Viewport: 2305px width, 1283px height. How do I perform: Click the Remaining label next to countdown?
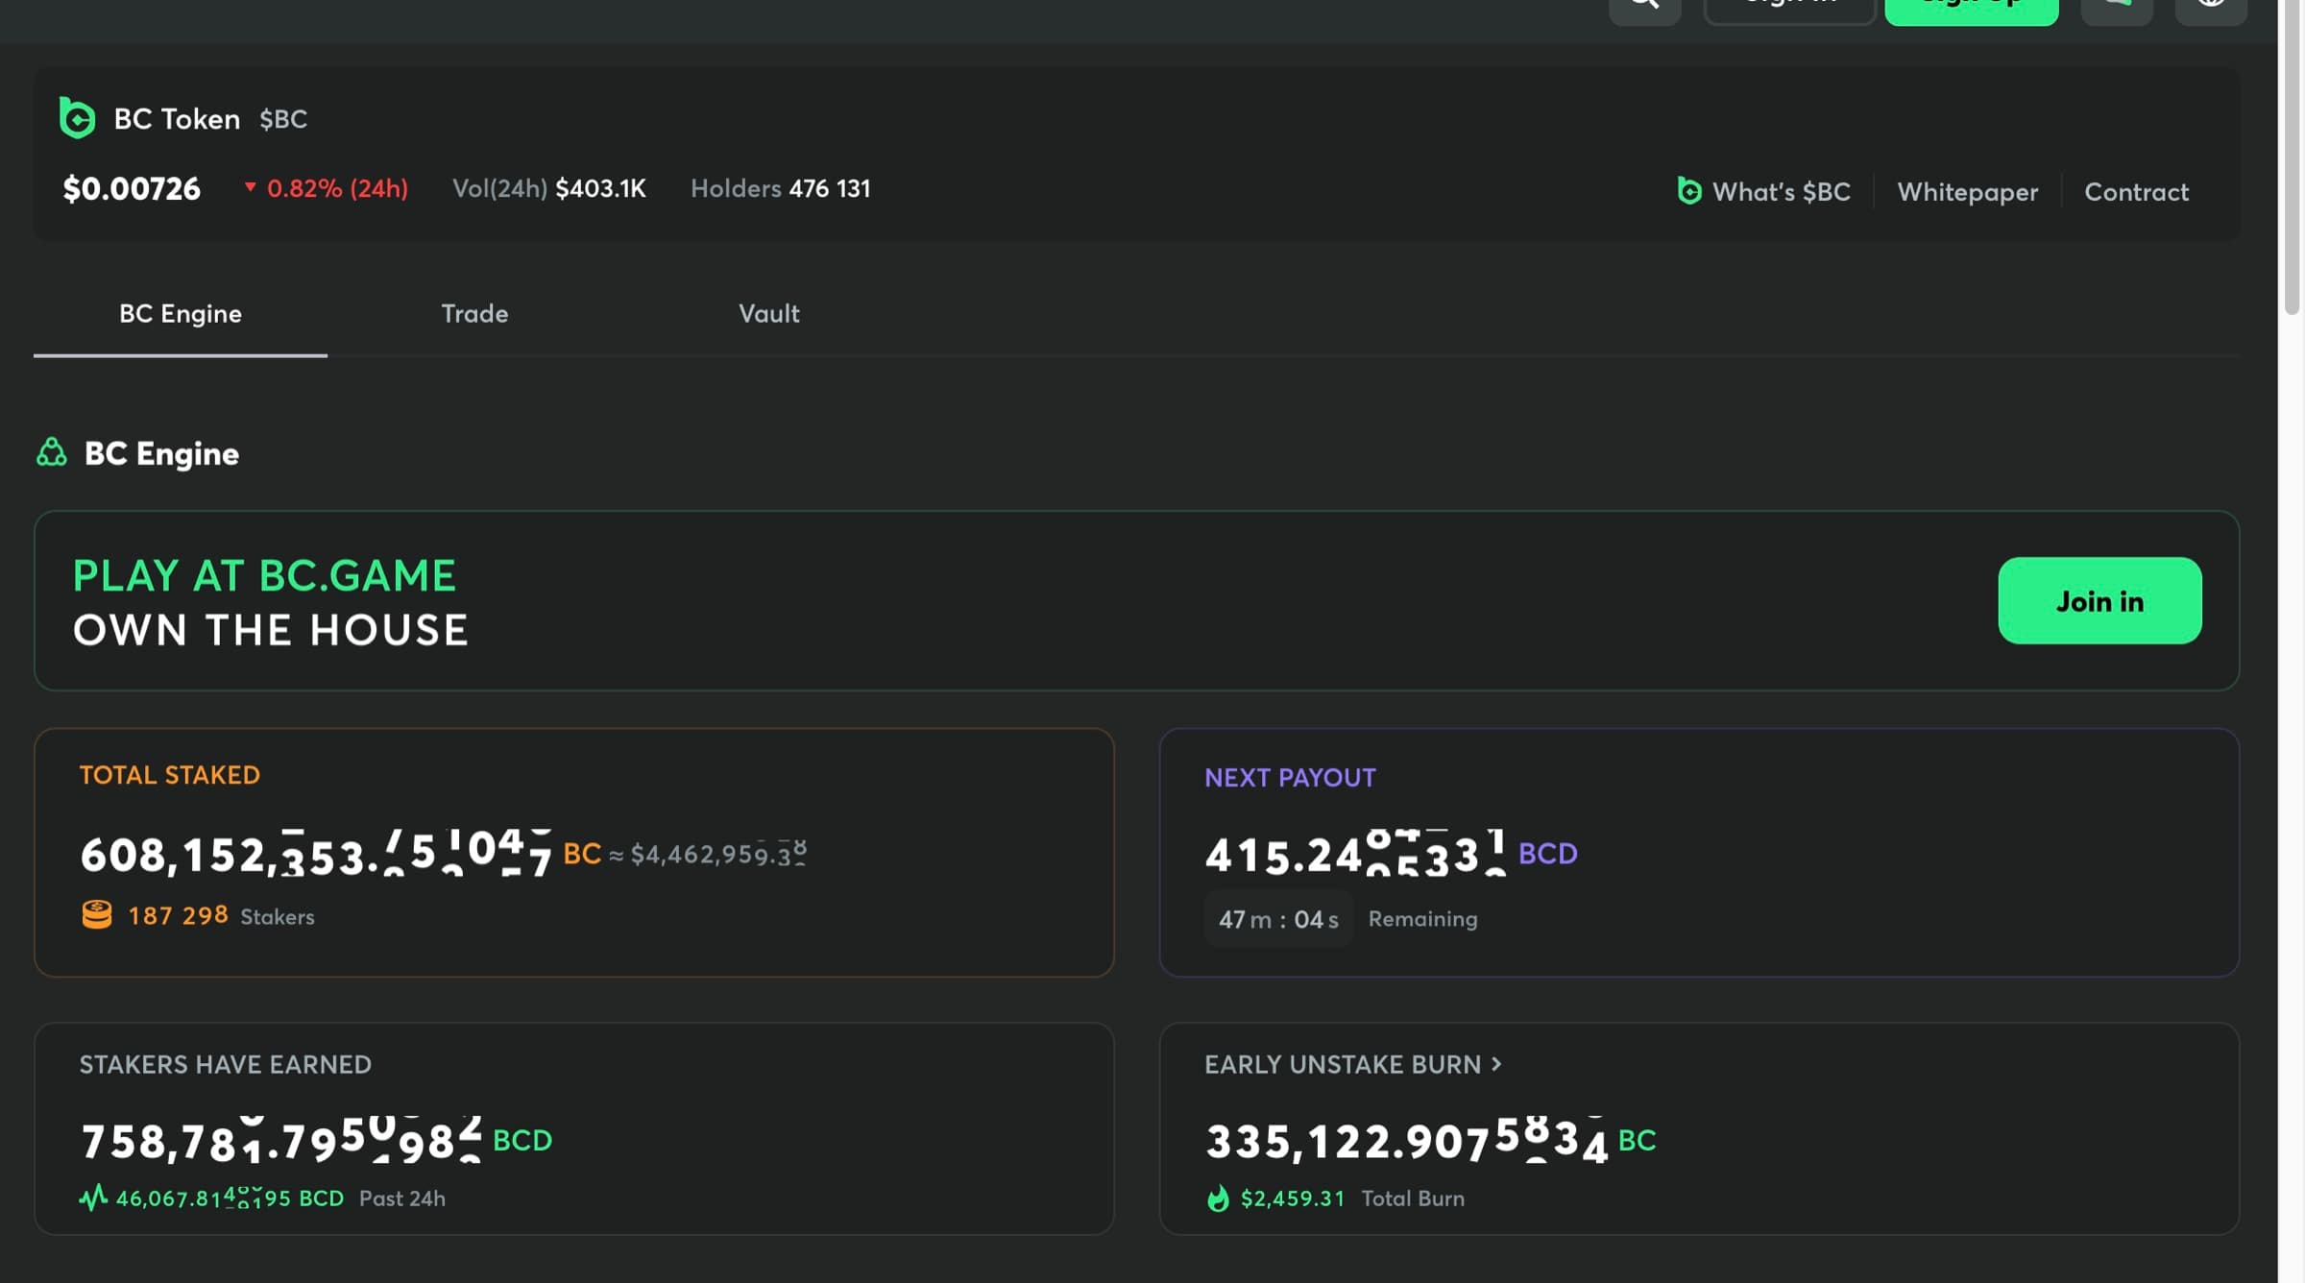[1422, 919]
